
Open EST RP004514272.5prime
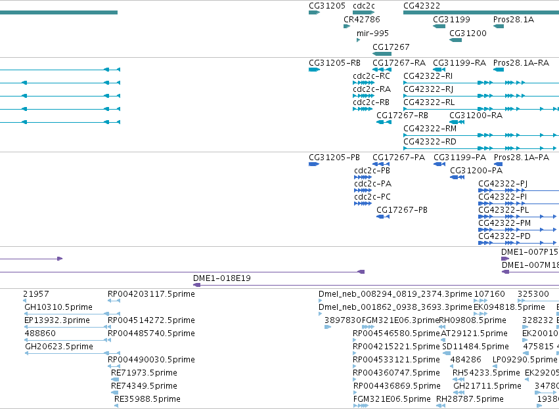click(x=151, y=320)
